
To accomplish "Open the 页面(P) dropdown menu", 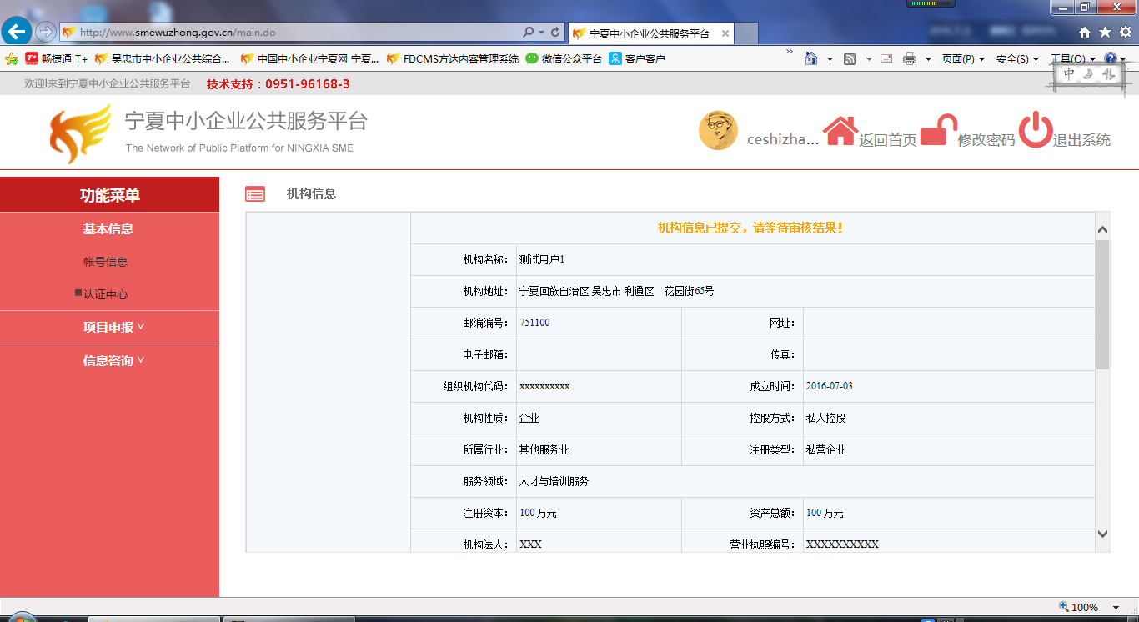I will pos(963,59).
